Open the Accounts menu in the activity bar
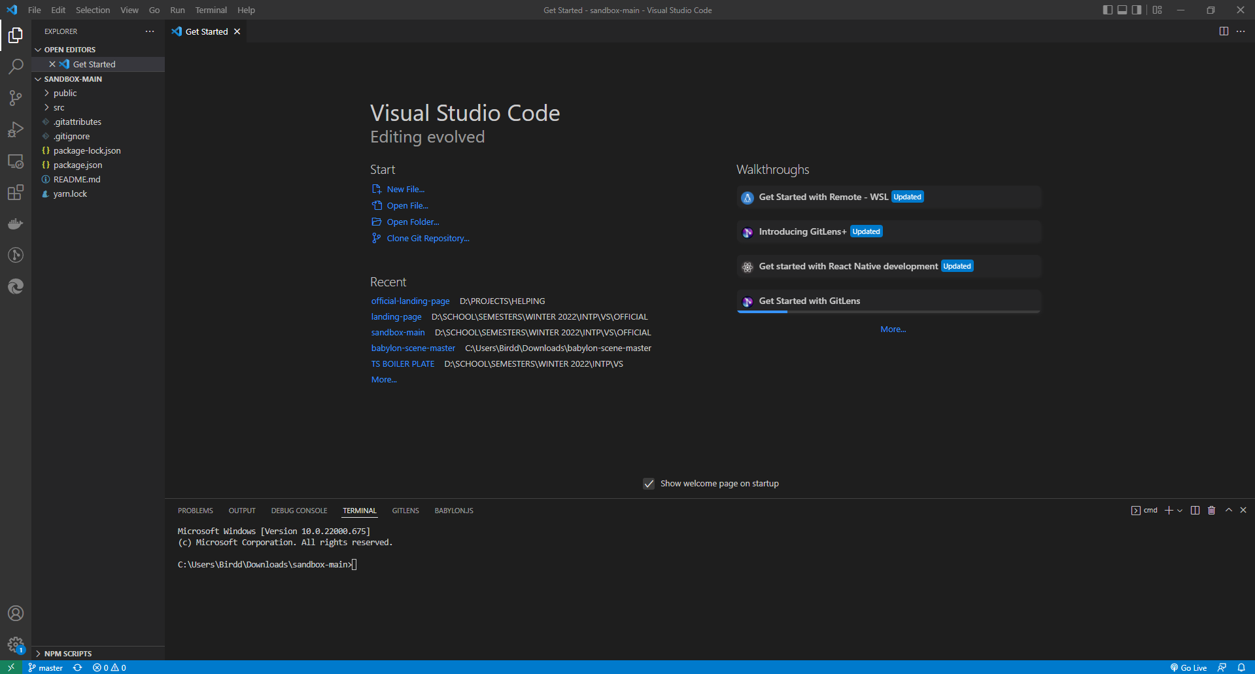Viewport: 1255px width, 674px height. (16, 613)
